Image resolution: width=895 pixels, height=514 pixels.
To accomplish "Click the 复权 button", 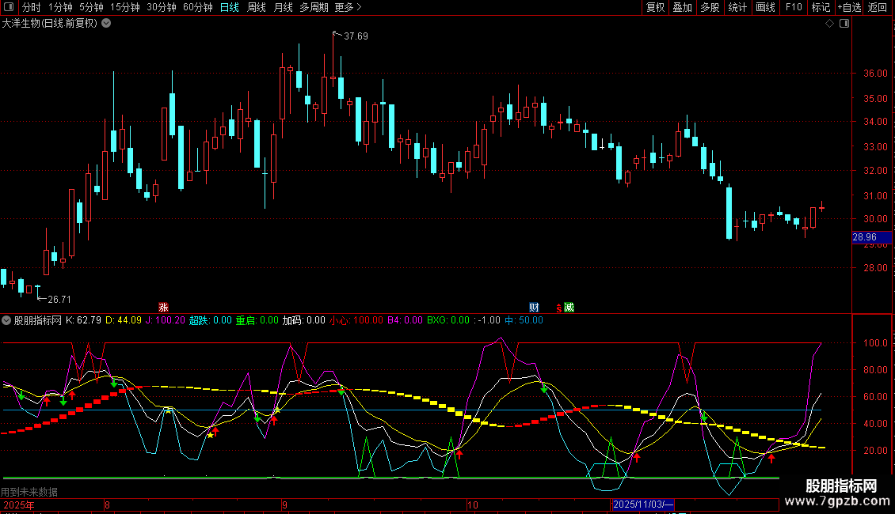I will tap(655, 8).
